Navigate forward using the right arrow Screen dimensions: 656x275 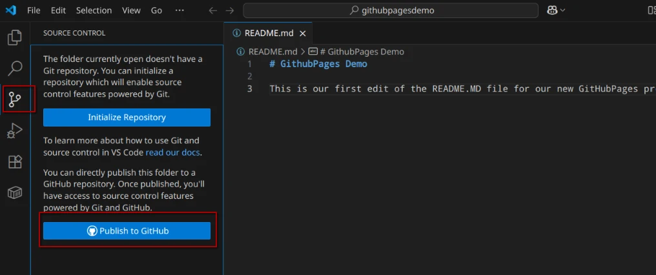230,10
